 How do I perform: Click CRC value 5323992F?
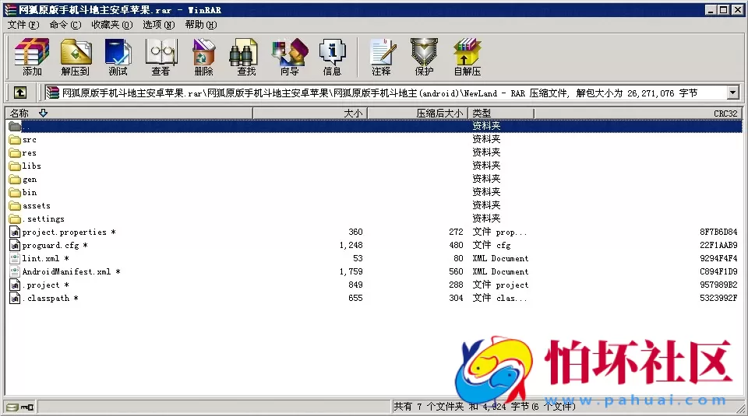[718, 298]
